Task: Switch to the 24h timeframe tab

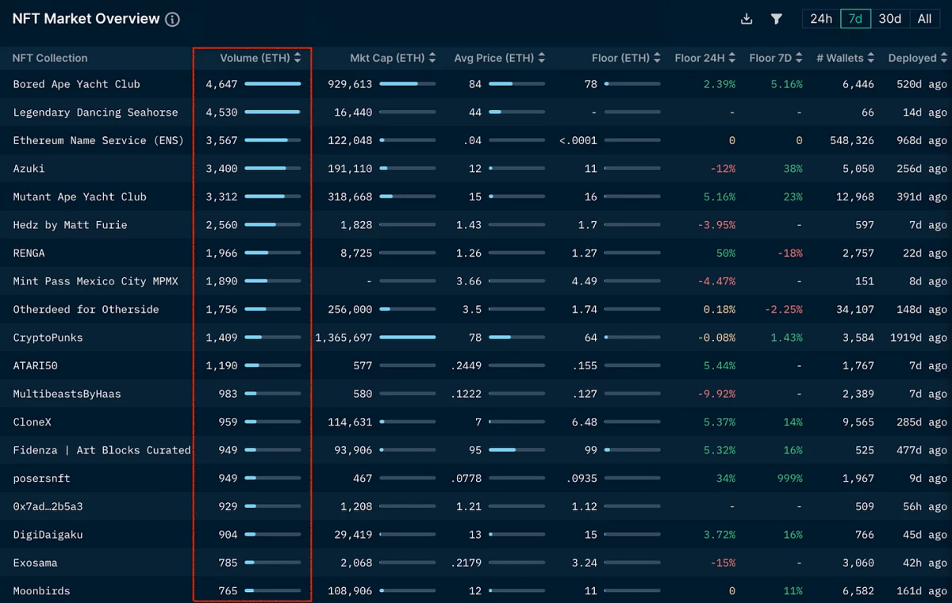Action: click(x=821, y=19)
